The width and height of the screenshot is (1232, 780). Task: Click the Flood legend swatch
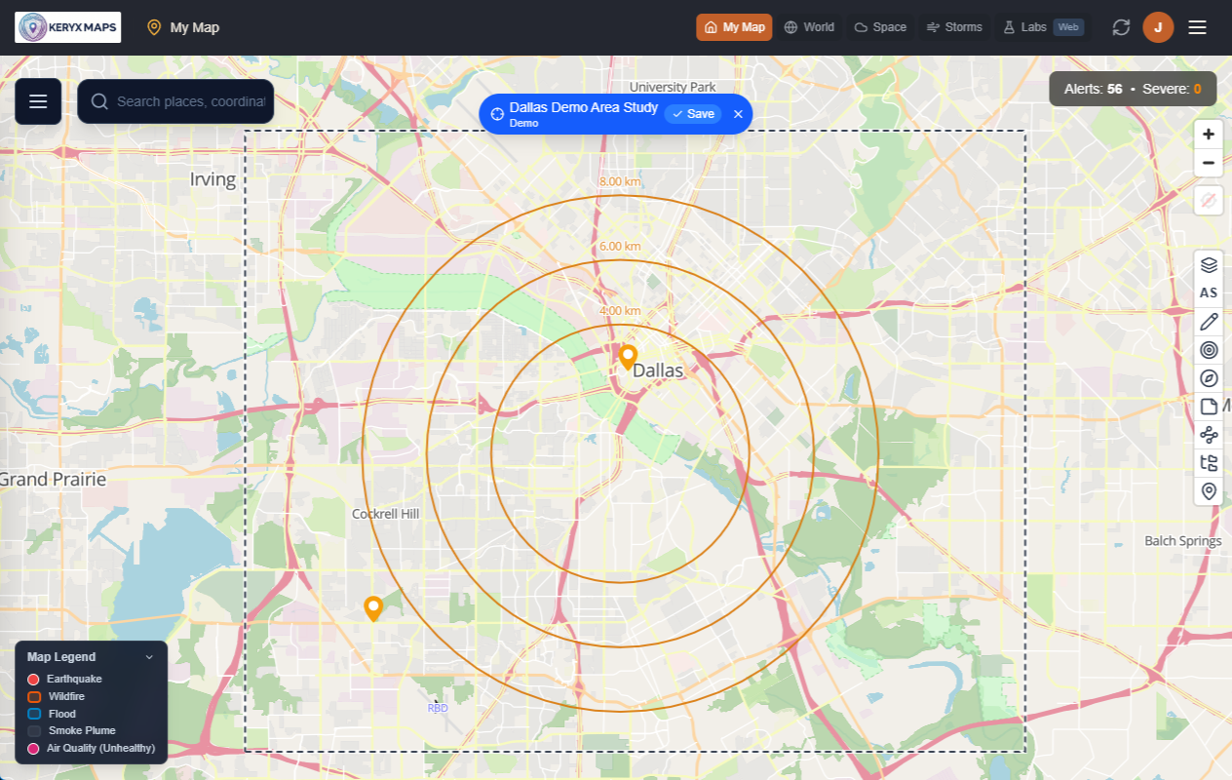pyautogui.click(x=34, y=715)
